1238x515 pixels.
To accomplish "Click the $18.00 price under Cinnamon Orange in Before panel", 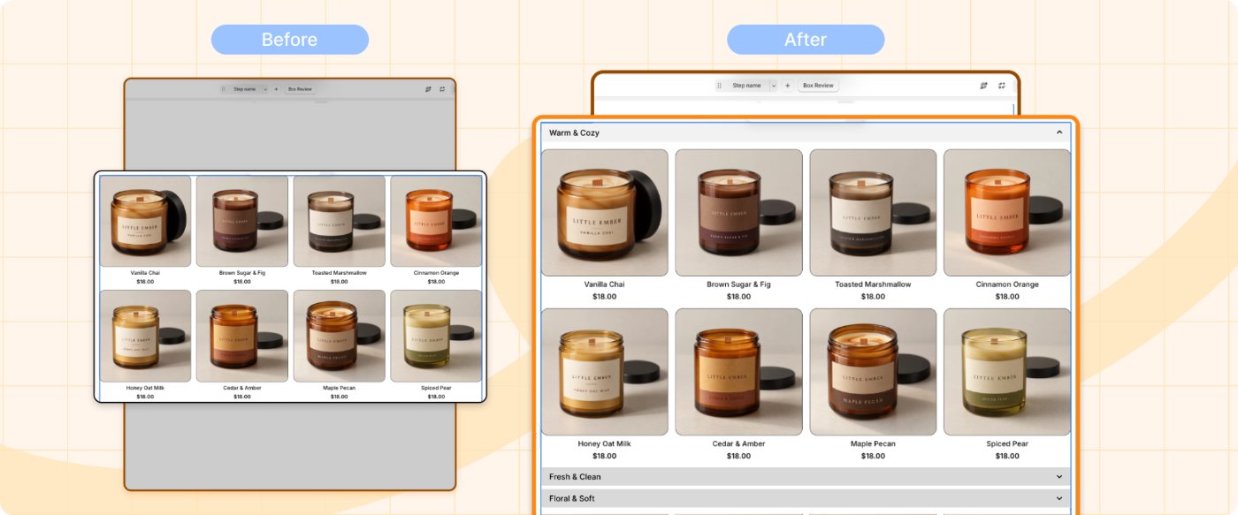I will click(x=436, y=282).
